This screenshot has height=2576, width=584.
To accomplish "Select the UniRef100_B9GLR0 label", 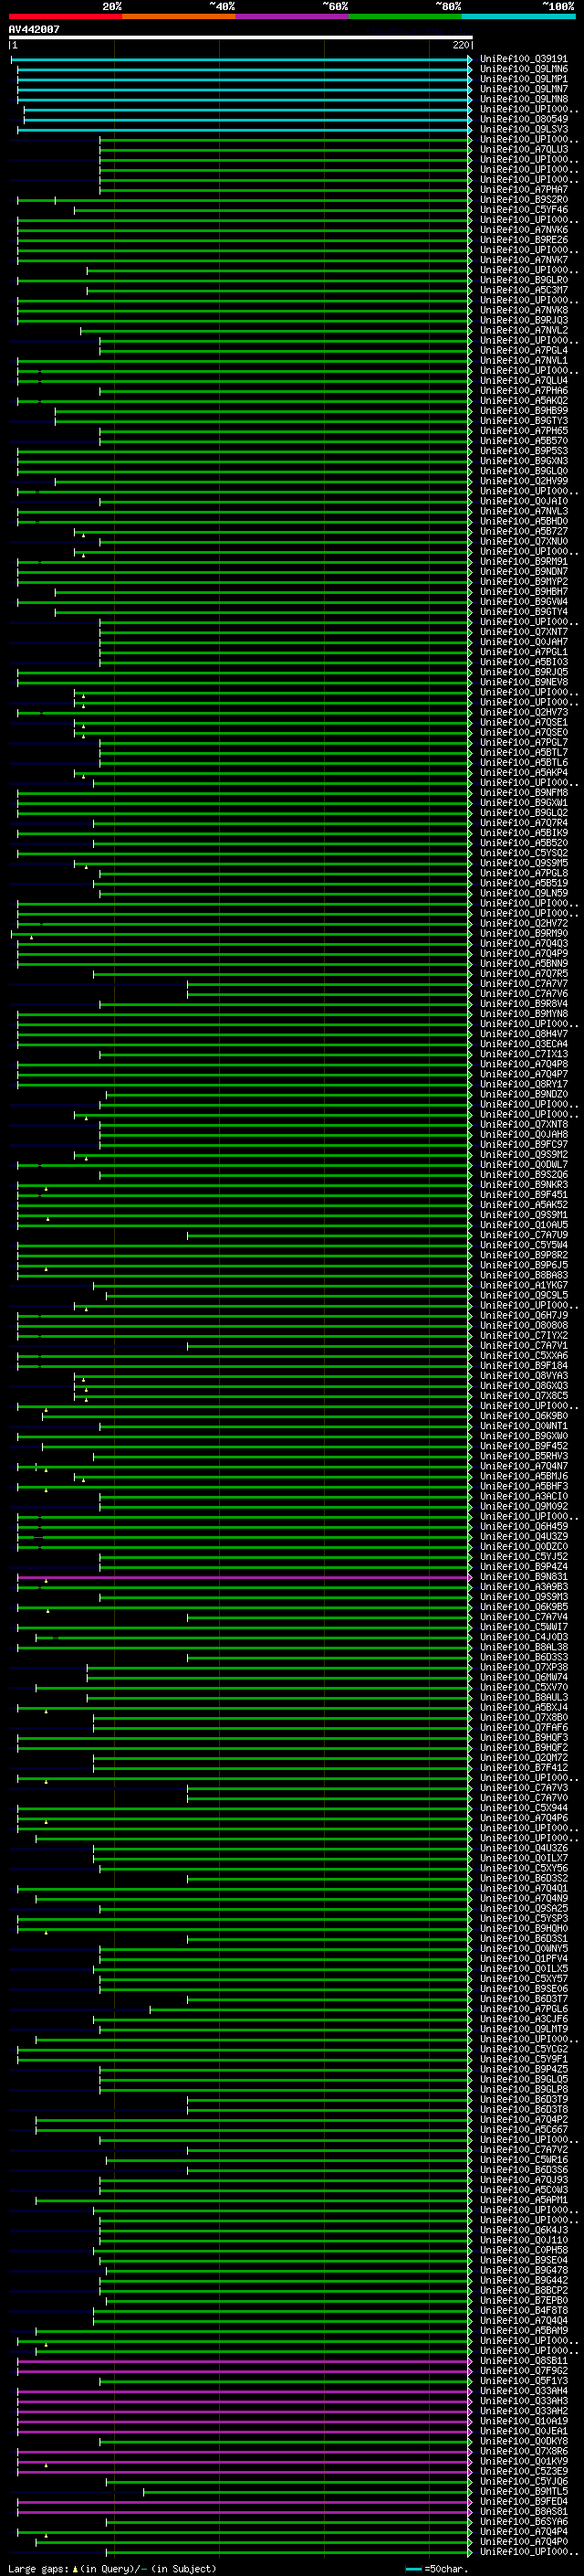I will point(523,280).
